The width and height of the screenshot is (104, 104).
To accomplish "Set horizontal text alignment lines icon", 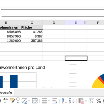I will click(44, 101).
